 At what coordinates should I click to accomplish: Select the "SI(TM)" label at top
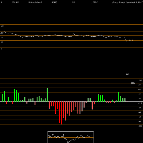54,2
